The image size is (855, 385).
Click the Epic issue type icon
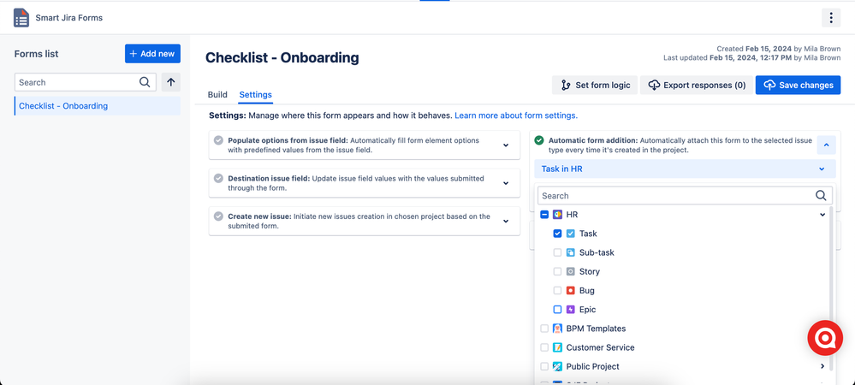pos(570,309)
